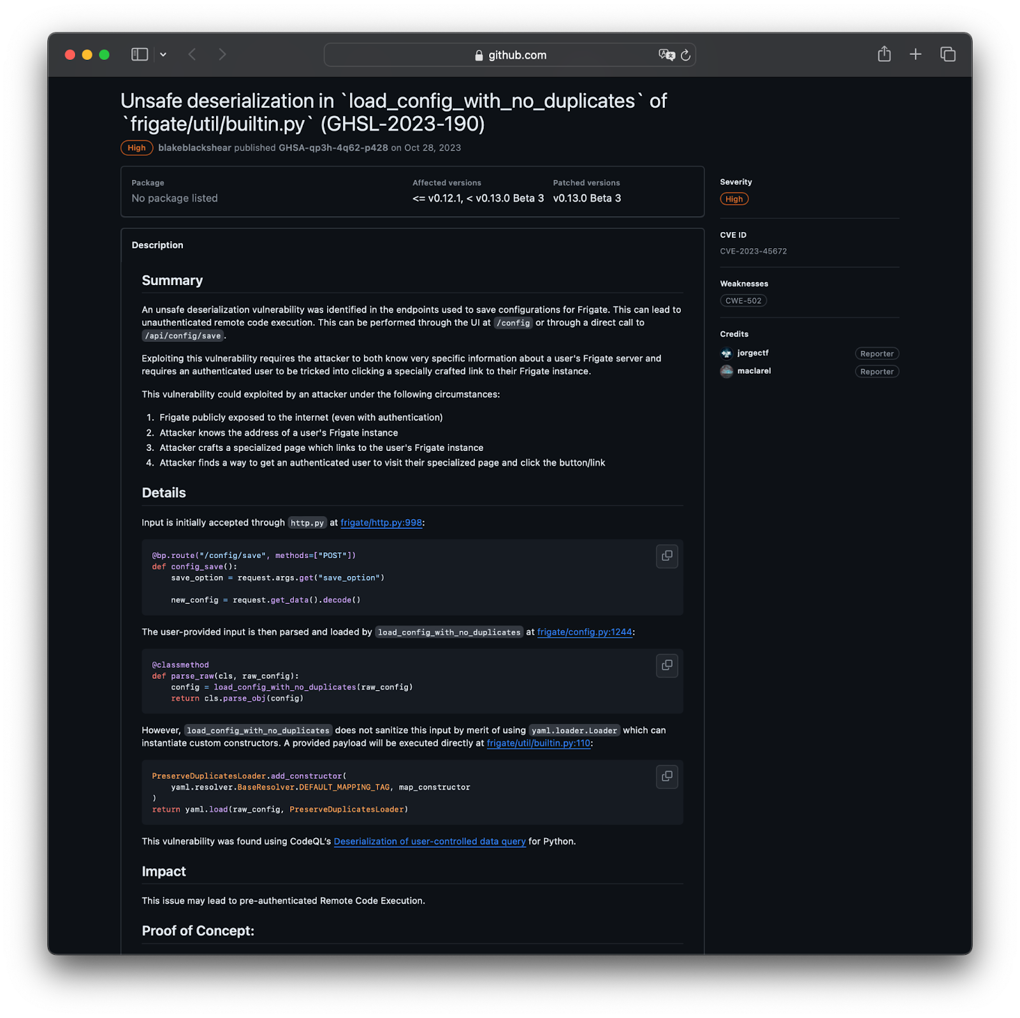
Task: Click the CVE-2023-45672 identifier
Action: 754,251
